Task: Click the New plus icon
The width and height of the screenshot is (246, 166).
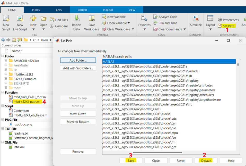Action: pos(33,18)
